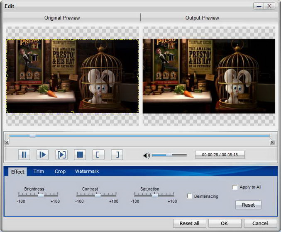Go to the Watermark tab
Screen dimensions: 281x232
tap(87, 172)
